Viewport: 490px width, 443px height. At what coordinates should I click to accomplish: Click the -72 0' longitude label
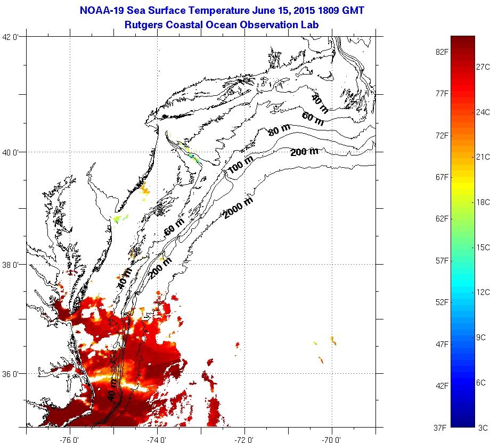[x=244, y=440]
